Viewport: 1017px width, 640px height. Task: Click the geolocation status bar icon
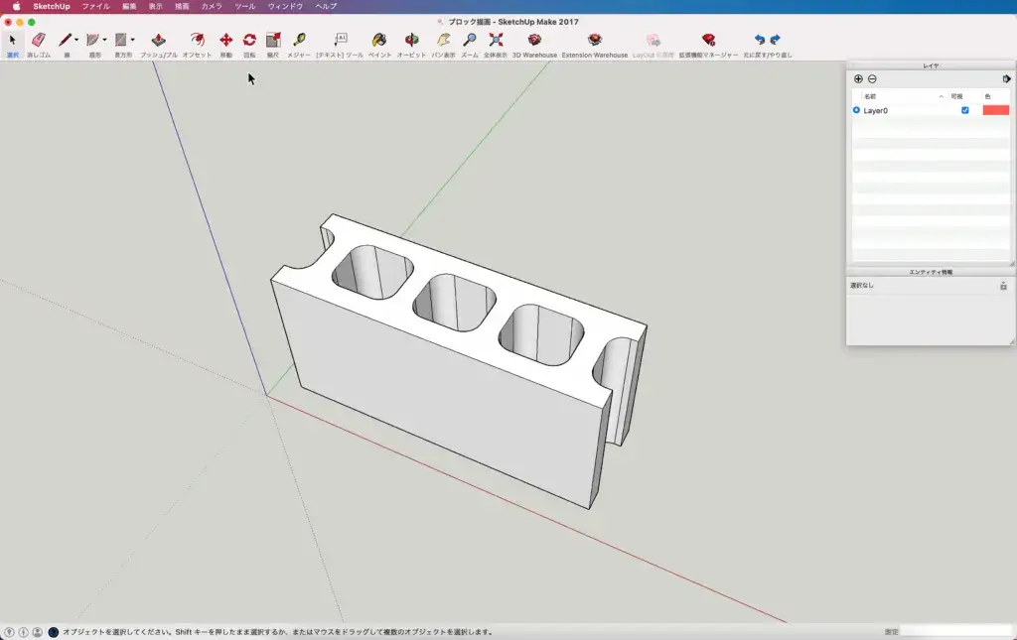point(9,632)
